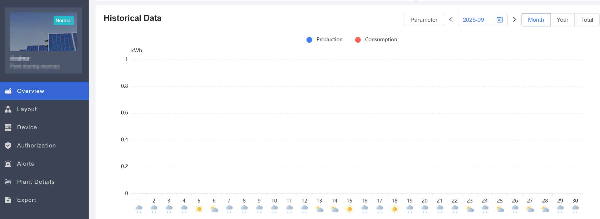Go to the previous month arrow
Screen dimensions: 600x219
coord(451,20)
